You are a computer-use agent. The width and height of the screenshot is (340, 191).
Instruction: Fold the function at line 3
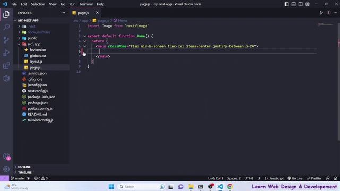tap(84, 36)
